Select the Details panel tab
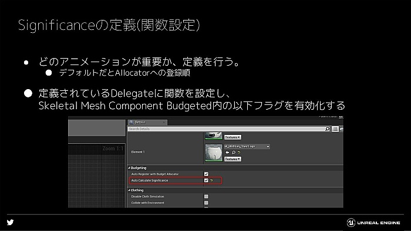This screenshot has width=411, height=231. click(x=147, y=122)
